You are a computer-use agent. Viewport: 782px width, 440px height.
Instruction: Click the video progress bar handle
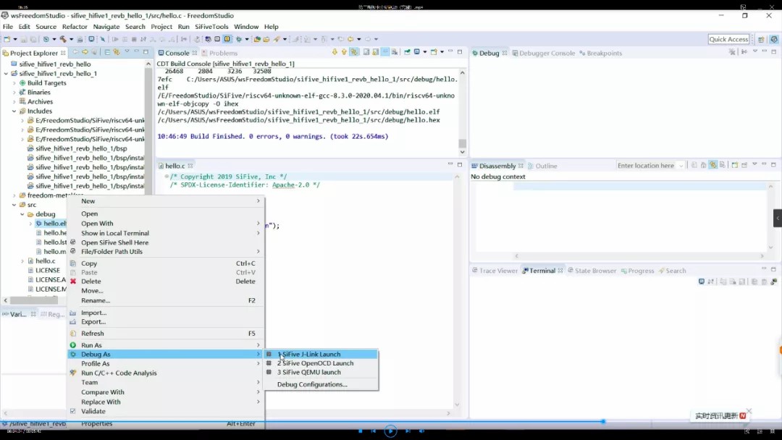tap(603, 422)
